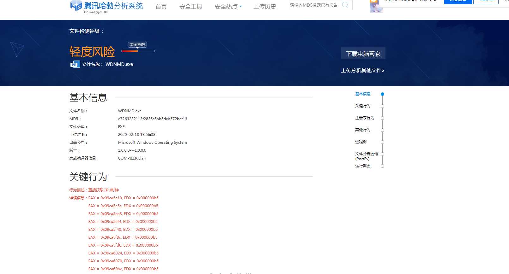The width and height of the screenshot is (509, 274).
Task: Click row EAX = 0x09ca5f8c
Action: click(123, 237)
